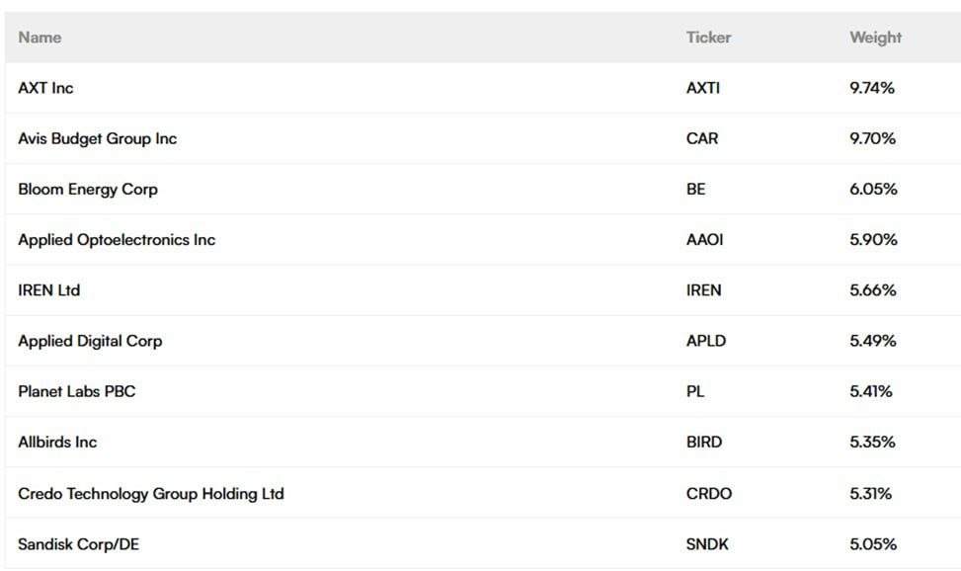The image size is (961, 571).
Task: Open the AXT Inc holding name
Action: (x=45, y=88)
